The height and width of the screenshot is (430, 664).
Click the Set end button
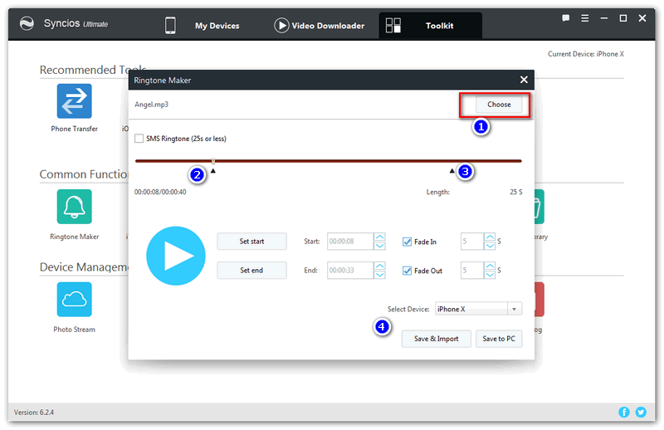[251, 270]
